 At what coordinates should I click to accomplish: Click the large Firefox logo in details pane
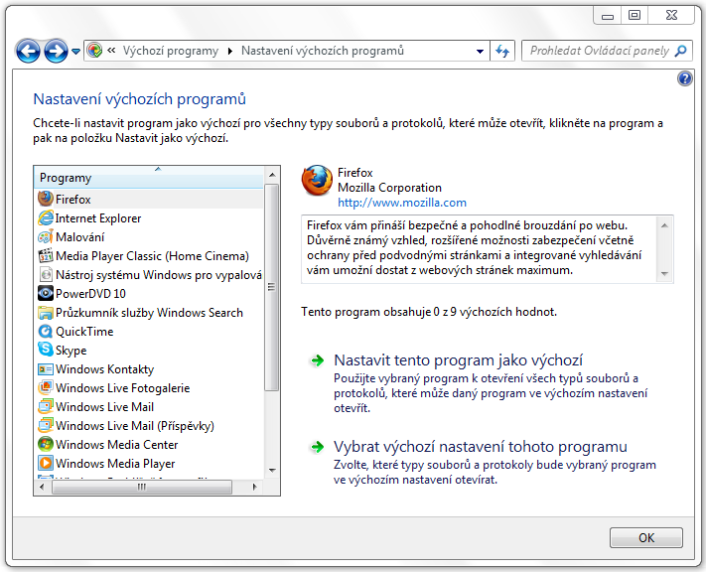tap(317, 181)
